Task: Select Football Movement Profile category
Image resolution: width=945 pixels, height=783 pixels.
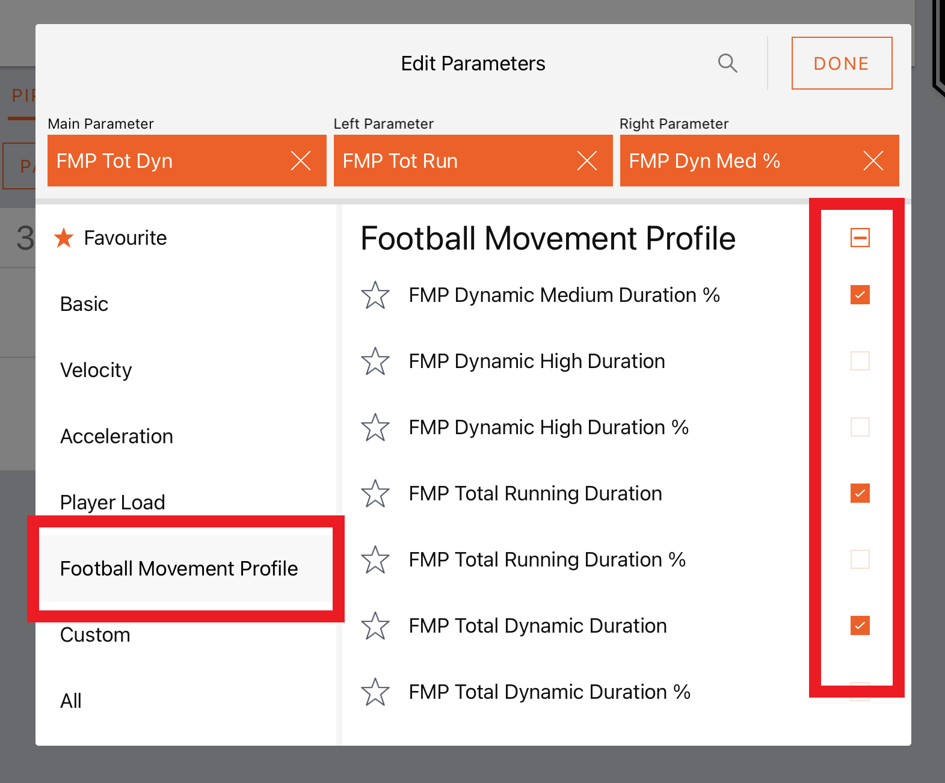Action: 185,568
